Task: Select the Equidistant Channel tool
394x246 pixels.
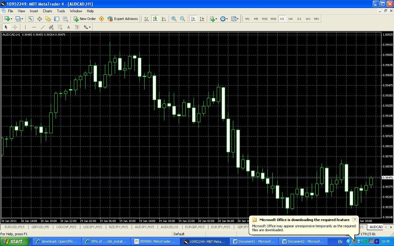Action: point(51,27)
